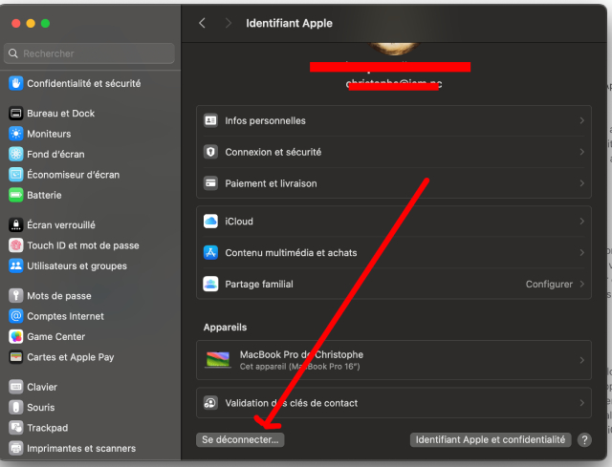Expand Infos personnelles chevron
This screenshot has width=612, height=467.
(x=582, y=120)
